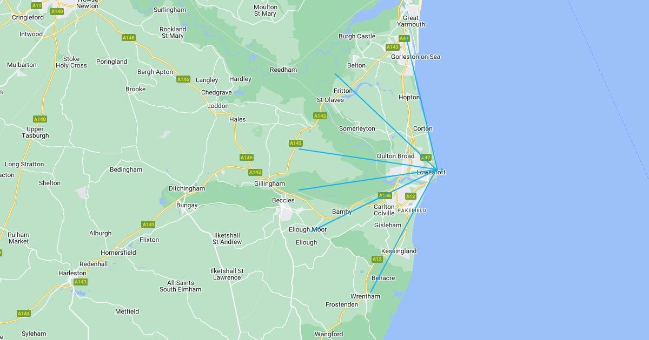The width and height of the screenshot is (649, 340).
Task: Select the Bungay place name
Action: 187,206
